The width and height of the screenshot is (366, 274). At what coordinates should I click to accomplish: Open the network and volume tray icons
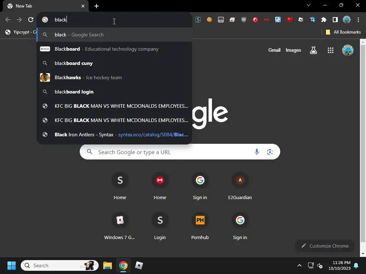pyautogui.click(x=315, y=265)
